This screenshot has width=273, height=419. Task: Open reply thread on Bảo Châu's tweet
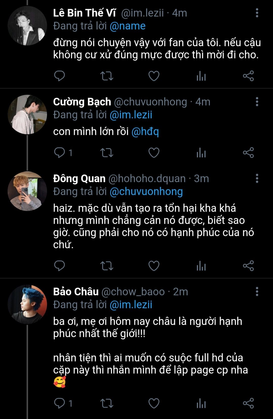[60, 403]
